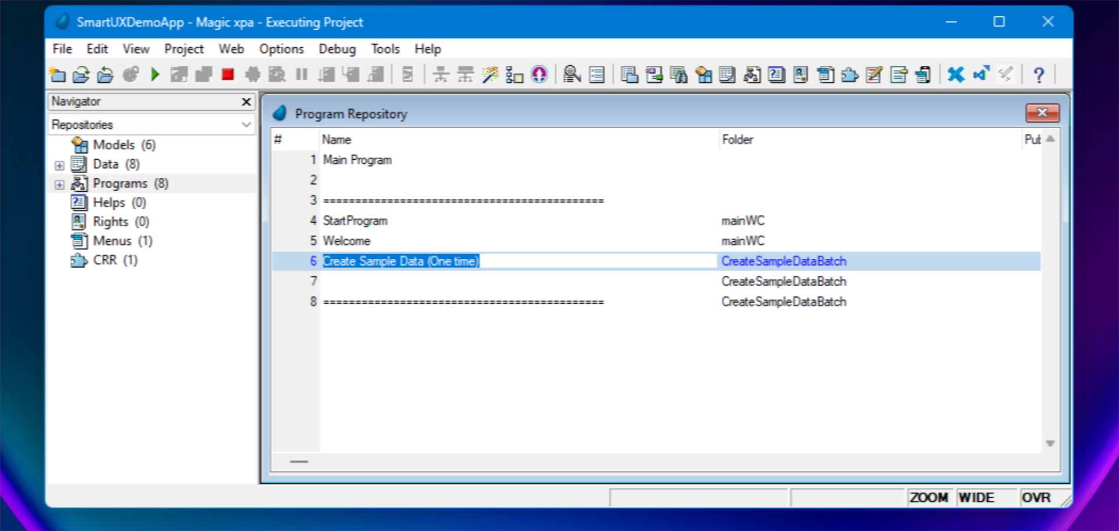Toggle OVR overwrite mode indicator
Screen dimensions: 1119x531
point(1037,497)
